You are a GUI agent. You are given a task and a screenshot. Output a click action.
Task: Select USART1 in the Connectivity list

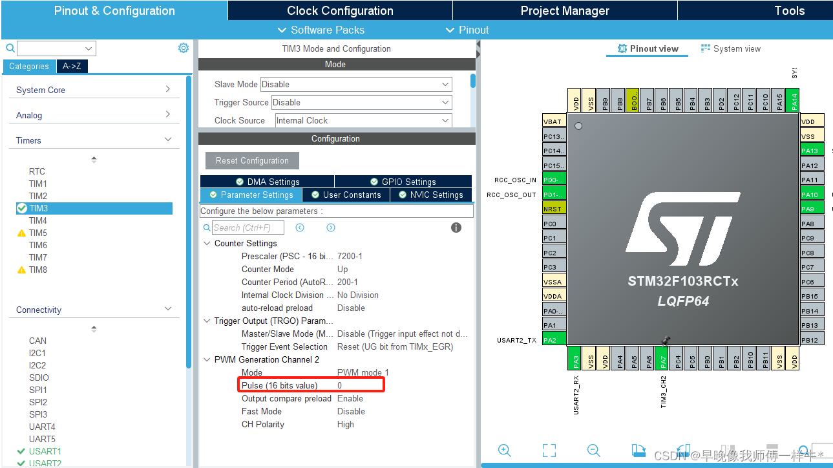point(45,451)
